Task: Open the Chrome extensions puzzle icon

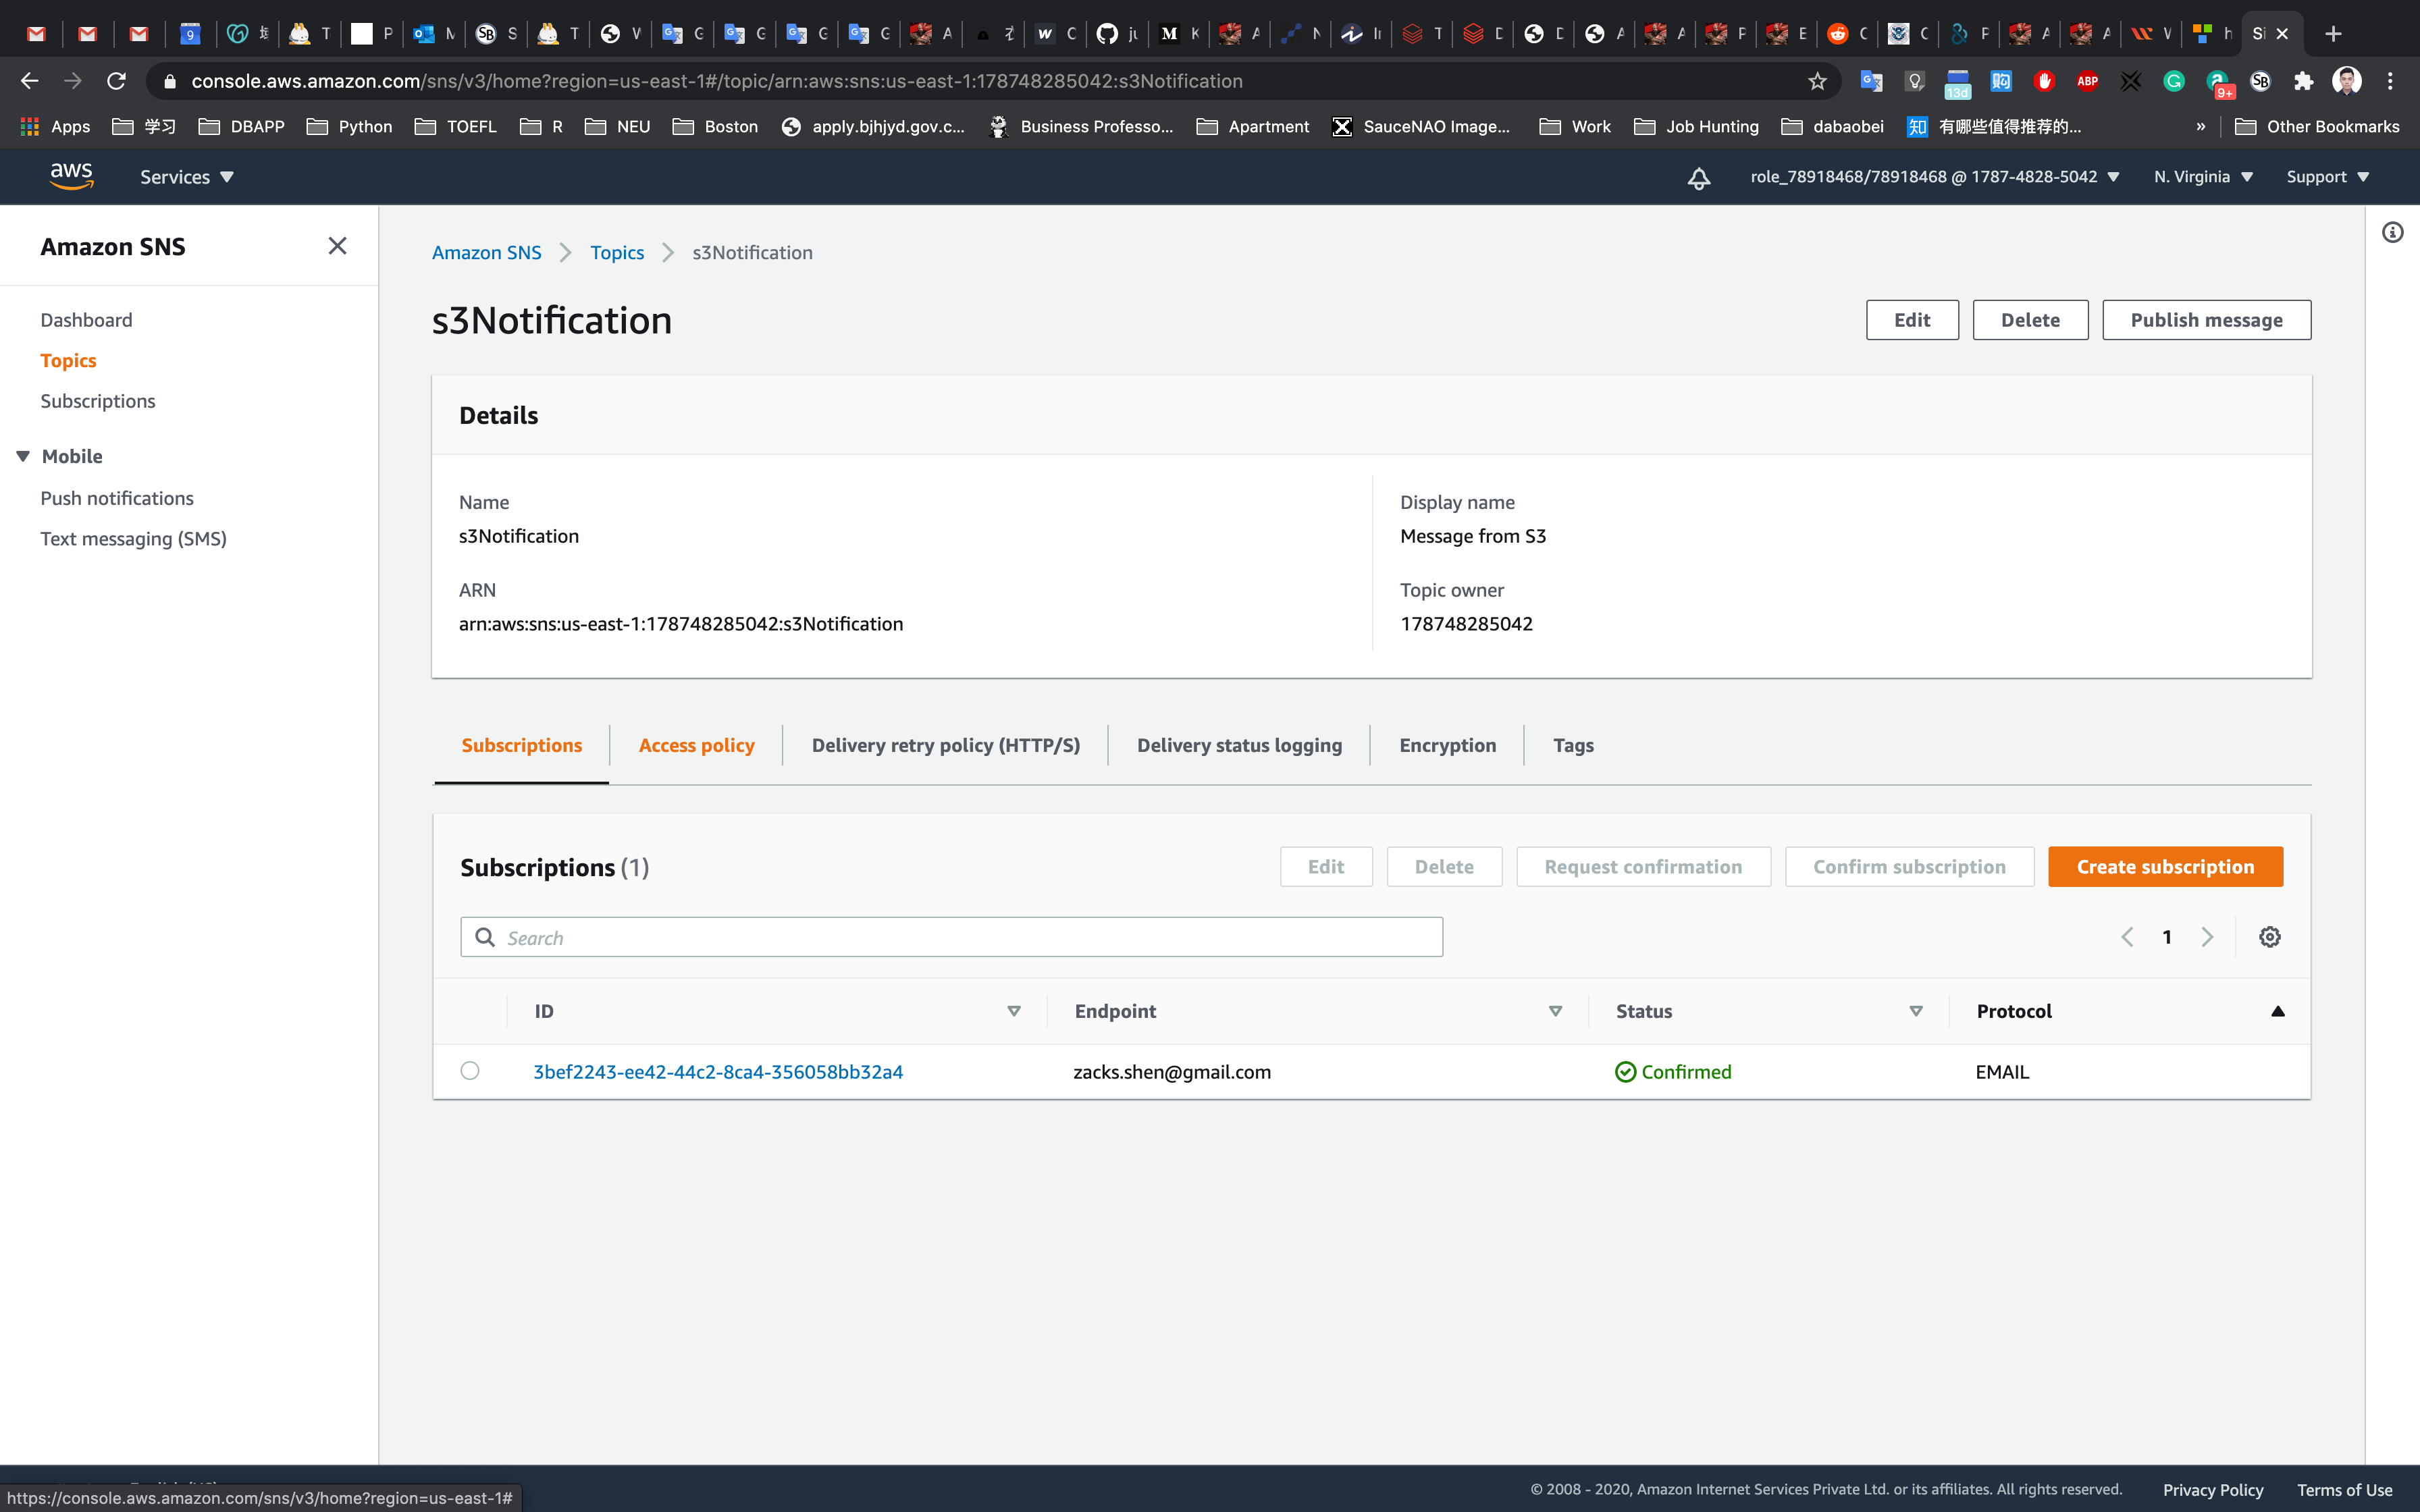Action: click(2303, 81)
